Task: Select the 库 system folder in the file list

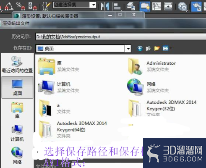Action: (x=58, y=66)
